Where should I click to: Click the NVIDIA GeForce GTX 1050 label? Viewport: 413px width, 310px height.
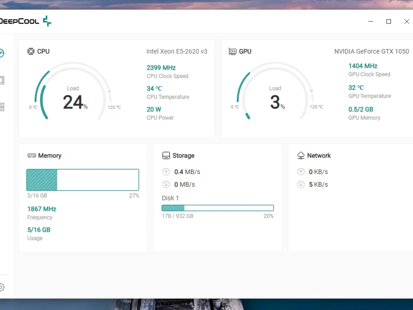pyautogui.click(x=372, y=51)
